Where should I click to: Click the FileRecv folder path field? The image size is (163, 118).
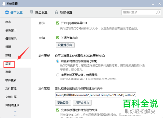pyautogui.click(x=96, y=95)
